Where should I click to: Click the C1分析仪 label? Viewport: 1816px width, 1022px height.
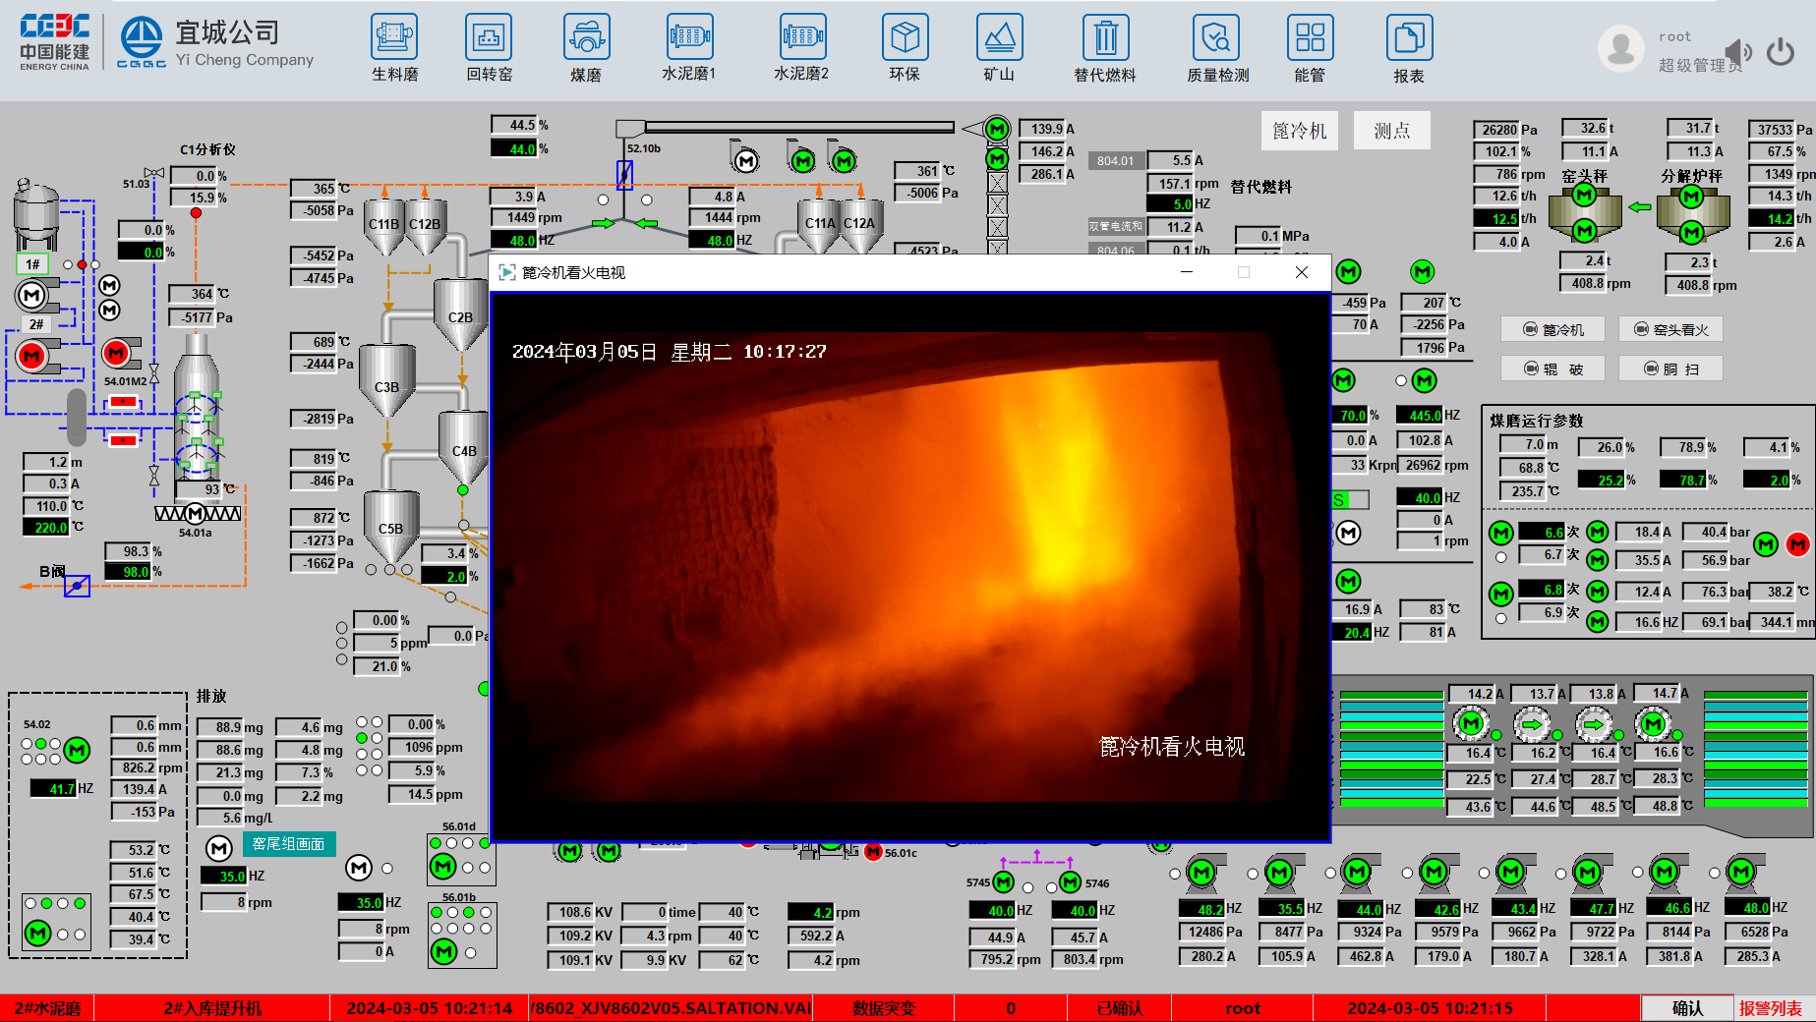[207, 149]
